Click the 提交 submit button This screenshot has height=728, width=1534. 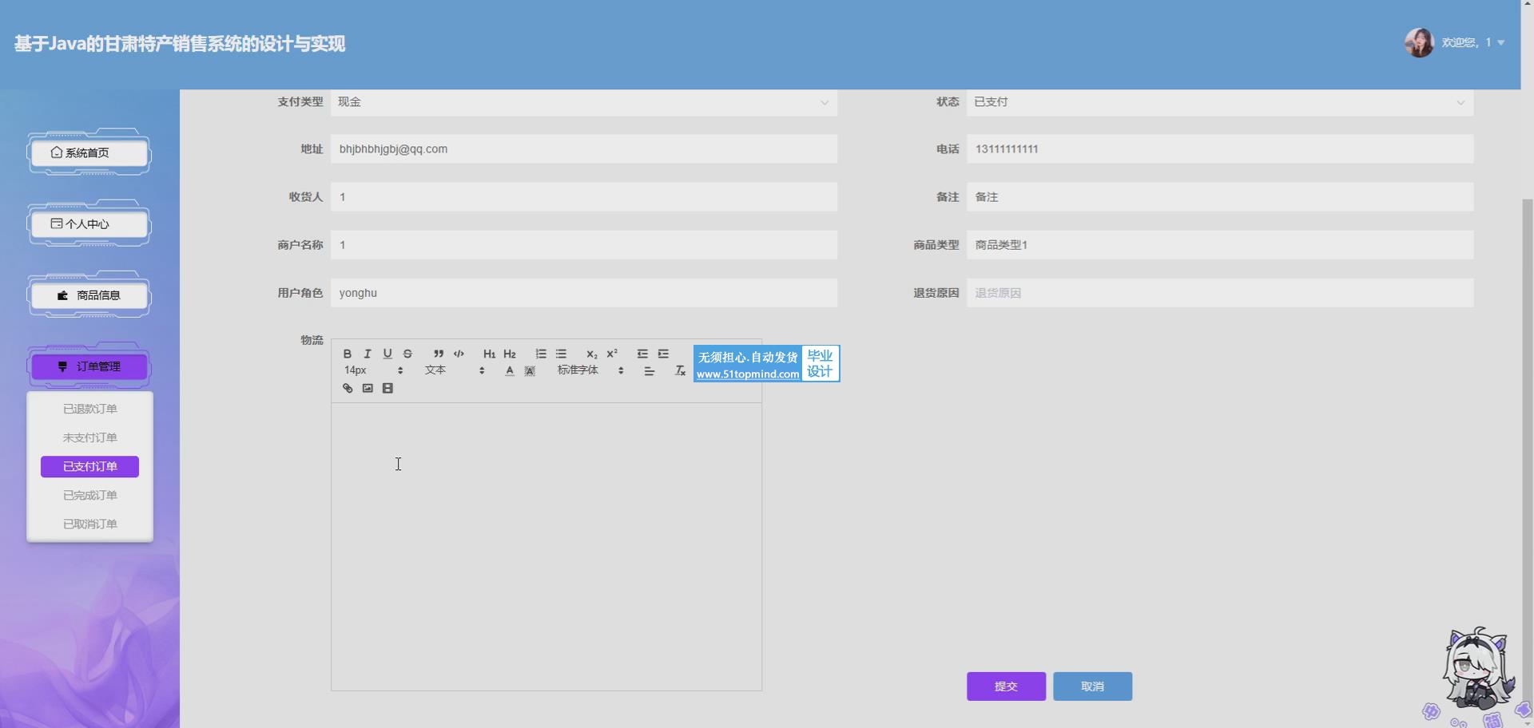pos(1006,686)
